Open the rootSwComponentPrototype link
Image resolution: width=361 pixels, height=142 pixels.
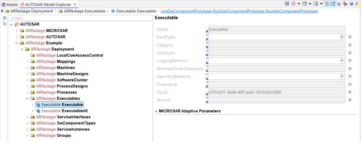239,11
